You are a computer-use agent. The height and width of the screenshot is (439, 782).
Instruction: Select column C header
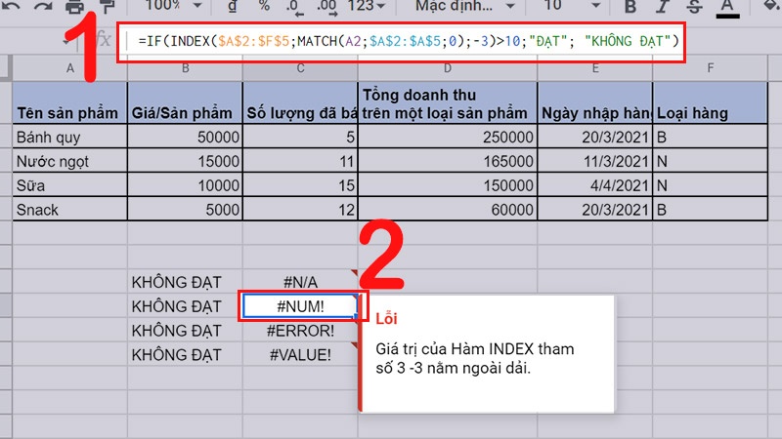[301, 68]
